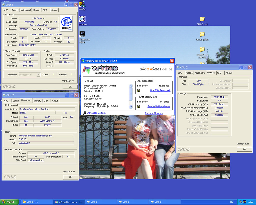Click the memory Frequency value 168.1 MHz

219,97
